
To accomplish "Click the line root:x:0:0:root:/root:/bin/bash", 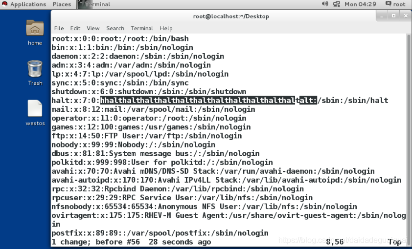I will coord(120,39).
